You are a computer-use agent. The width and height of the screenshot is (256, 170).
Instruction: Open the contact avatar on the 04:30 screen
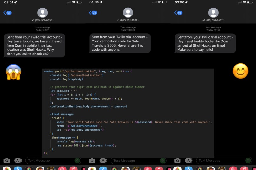[128, 13]
